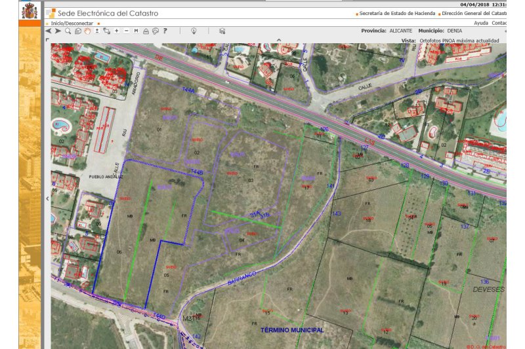
Task: Open Dirección General del Catastro link
Action: (x=474, y=13)
